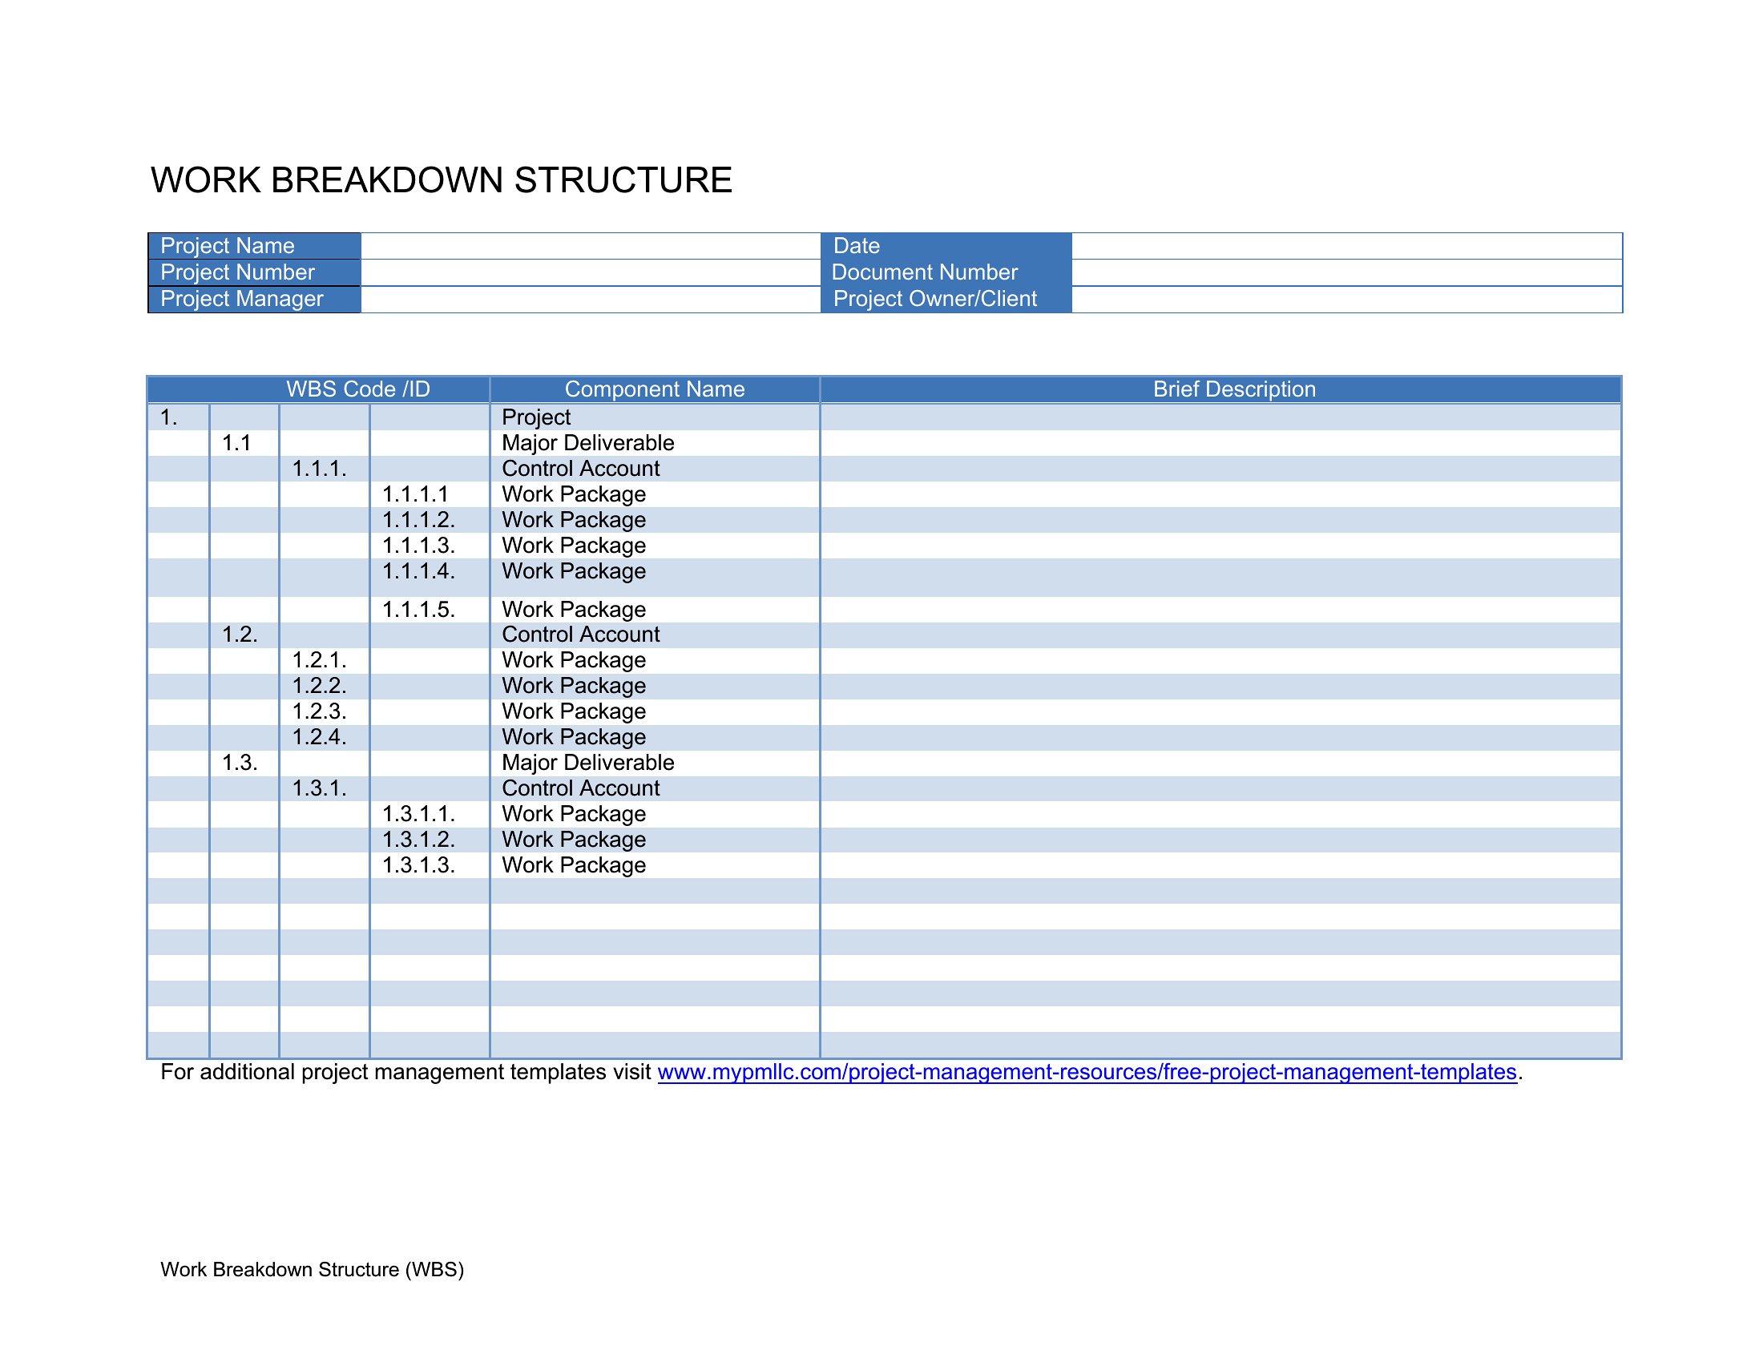
Task: Select 'Work Package' in row 1.3.1.3.
Action: point(655,866)
